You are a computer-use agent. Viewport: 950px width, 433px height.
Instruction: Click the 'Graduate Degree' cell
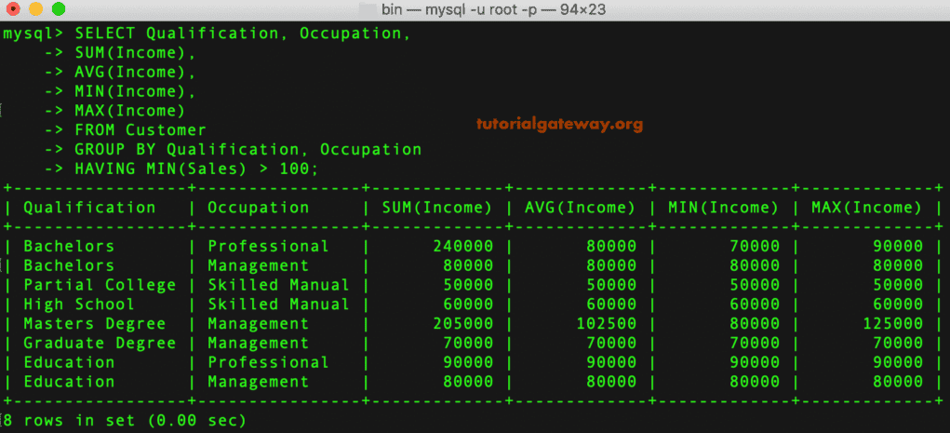point(100,344)
